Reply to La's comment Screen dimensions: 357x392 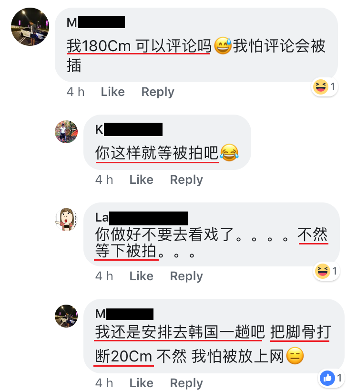point(186,276)
